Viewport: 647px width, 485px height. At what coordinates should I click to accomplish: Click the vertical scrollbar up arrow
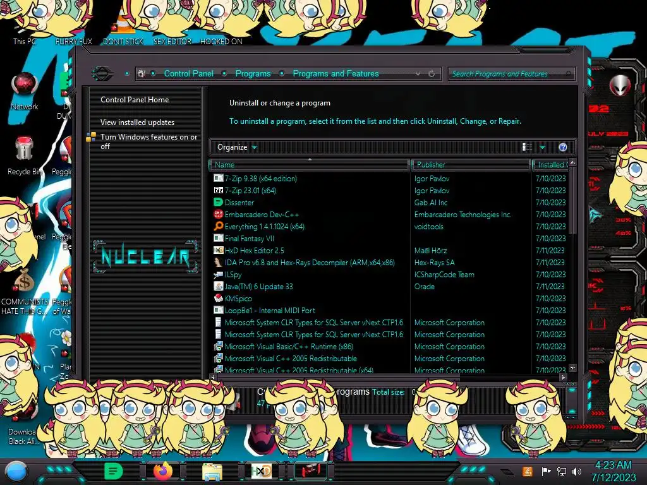(x=572, y=163)
